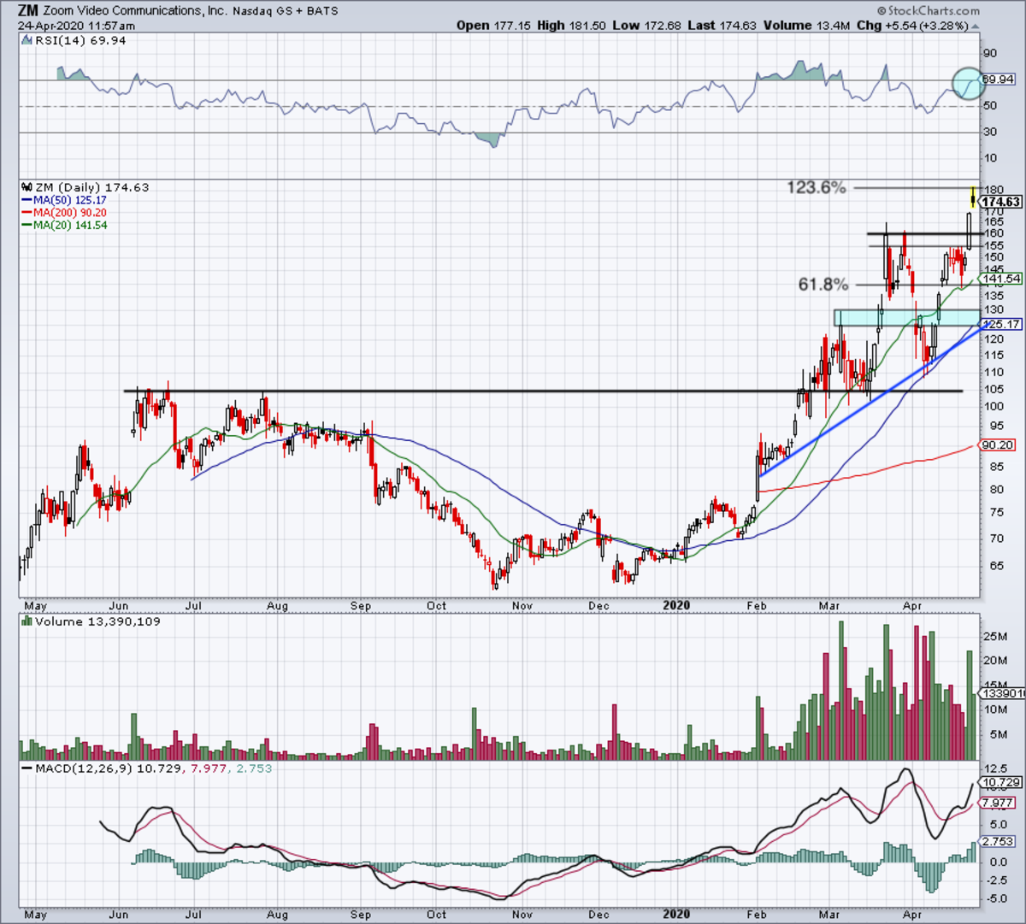Click the Volume 13.4M header value
This screenshot has width=1026, height=924.
[806, 25]
